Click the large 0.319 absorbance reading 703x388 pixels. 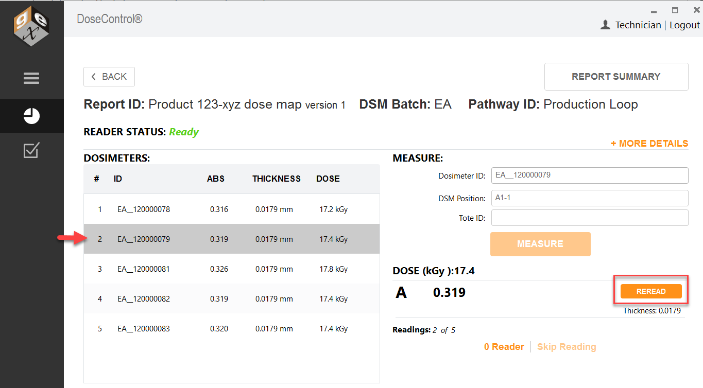(449, 293)
